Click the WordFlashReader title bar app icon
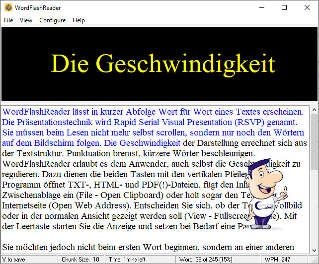This screenshot has width=319, height=264. coord(8,8)
